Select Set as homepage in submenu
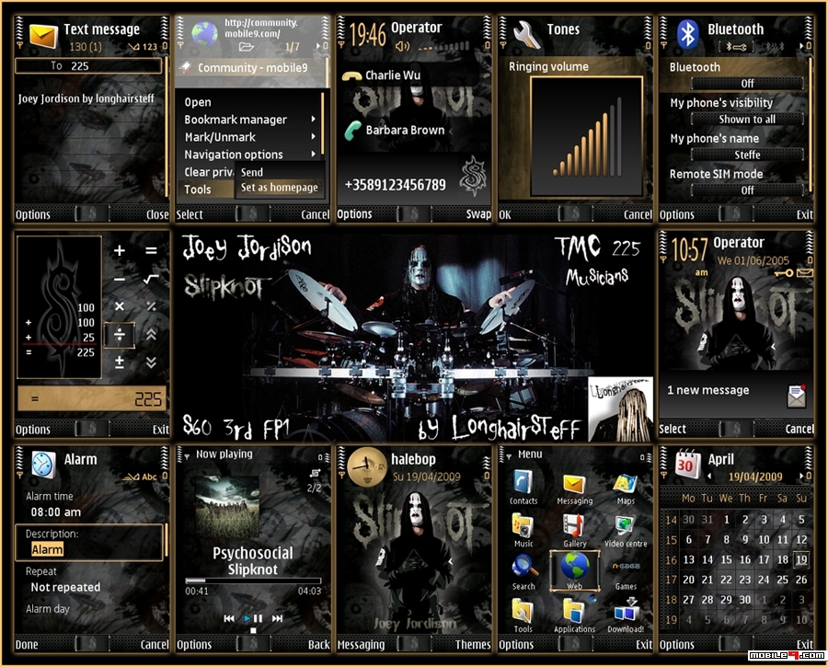Screen dimensions: 828x667 (x=279, y=188)
